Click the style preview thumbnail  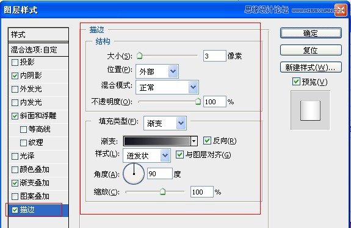click(310, 110)
